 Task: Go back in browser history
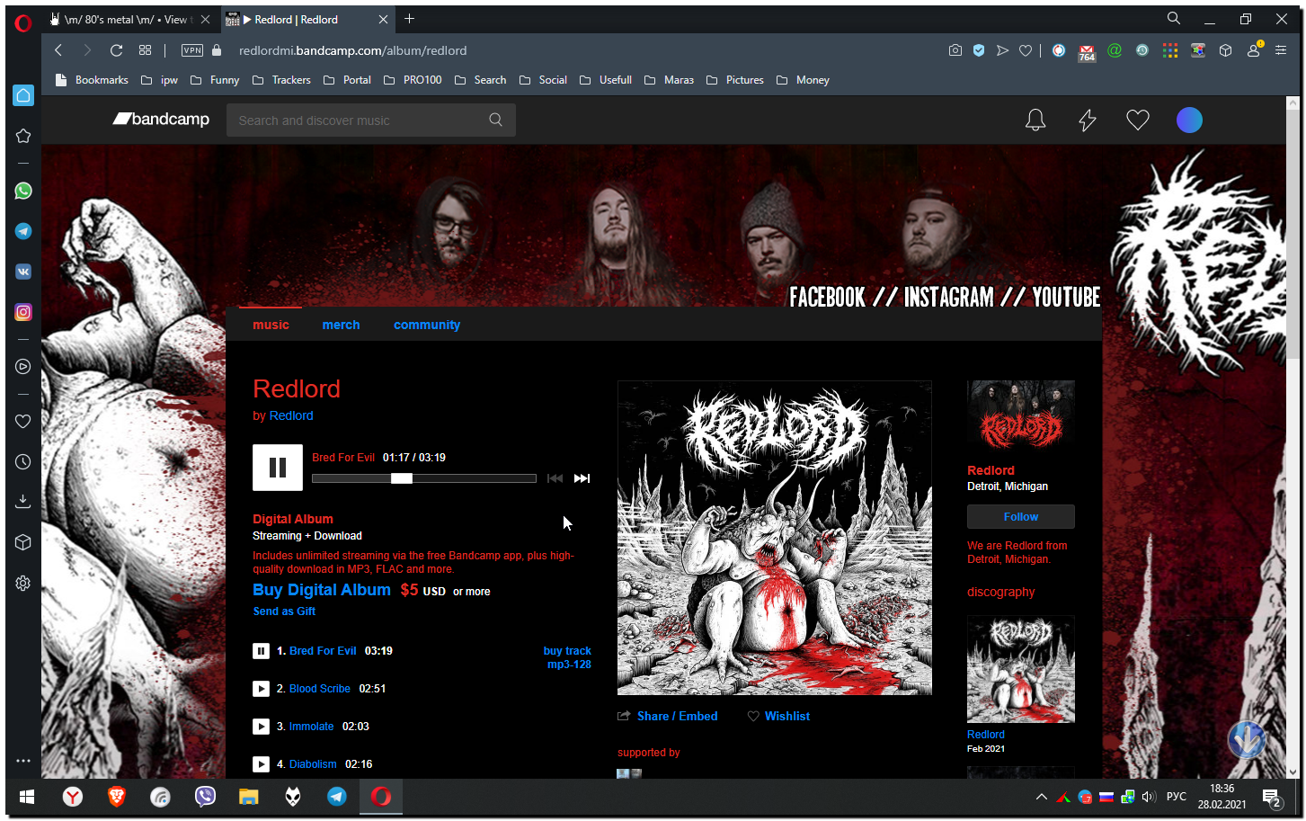(x=58, y=50)
